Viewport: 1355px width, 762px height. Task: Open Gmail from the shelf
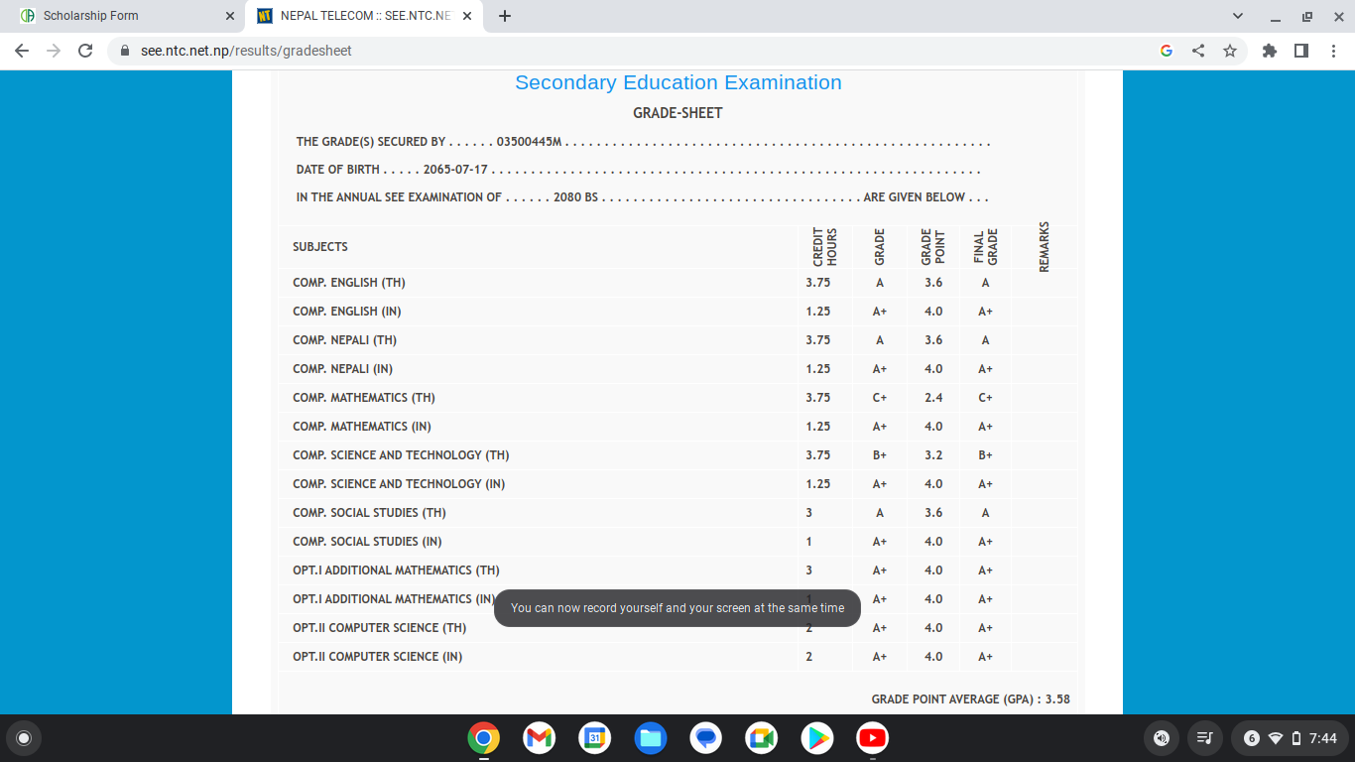[x=539, y=738]
